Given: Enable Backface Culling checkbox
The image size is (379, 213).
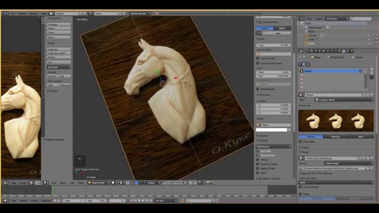Looking at the screenshot, I should point(258,164).
